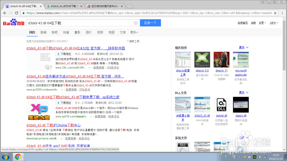Image resolution: width=287 pixels, height=161 pixels.
Task: Switch to the 知道 tab
Action: [x=66, y=32]
